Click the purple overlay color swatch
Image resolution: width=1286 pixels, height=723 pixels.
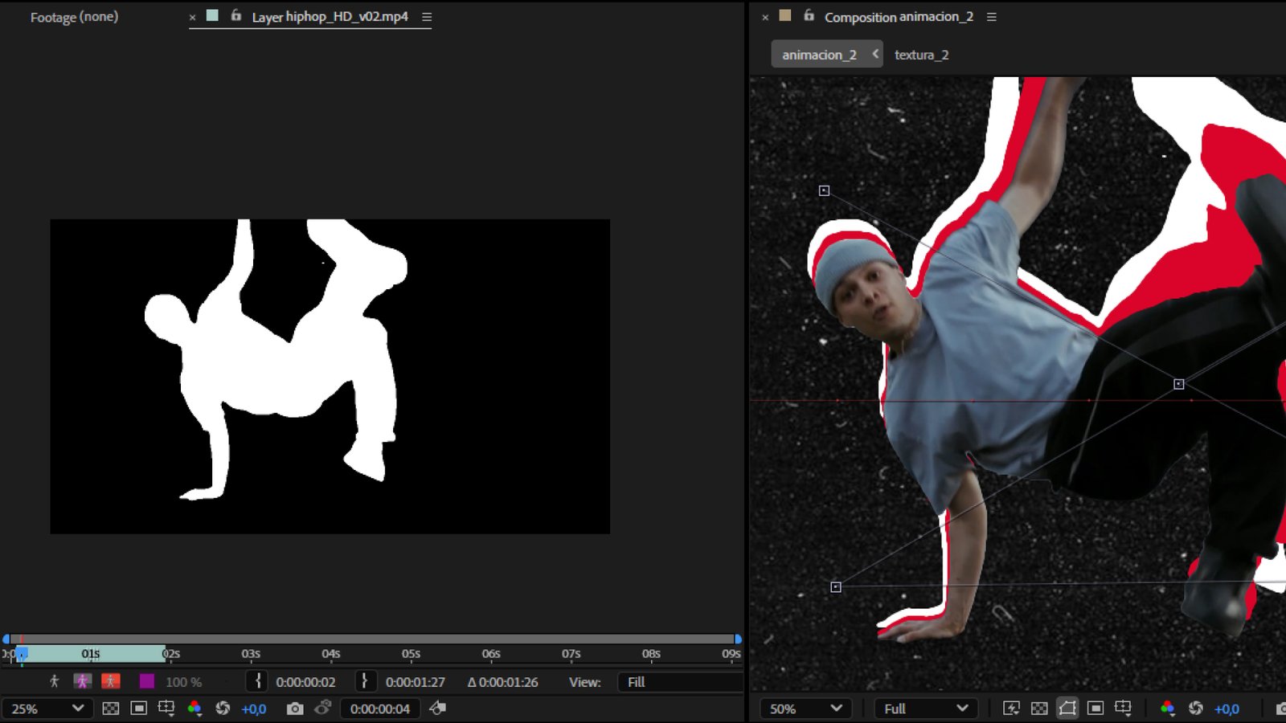147,681
